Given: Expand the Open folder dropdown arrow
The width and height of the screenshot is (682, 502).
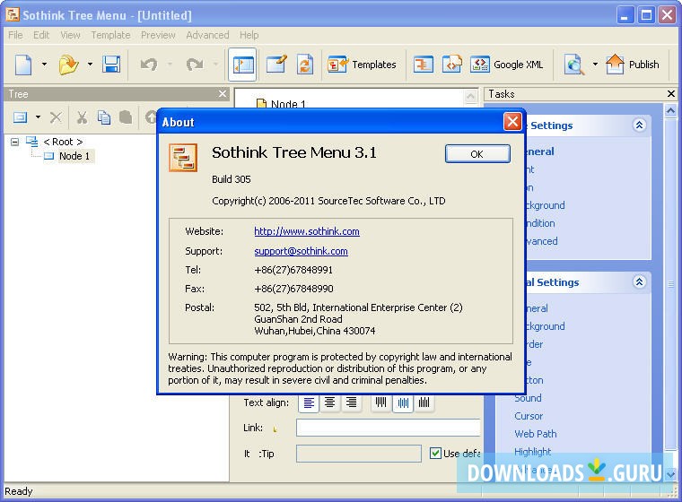Looking at the screenshot, I should pyautogui.click(x=90, y=65).
